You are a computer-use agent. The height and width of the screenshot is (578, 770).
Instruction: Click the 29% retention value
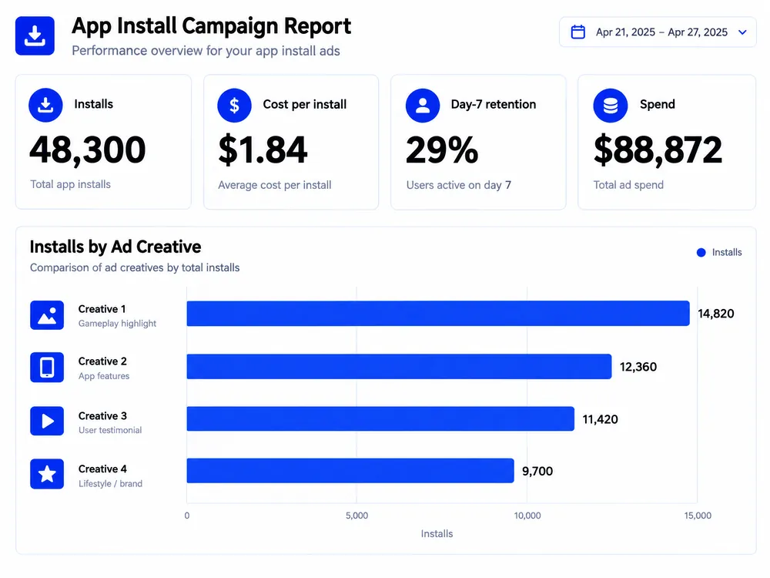(x=442, y=150)
